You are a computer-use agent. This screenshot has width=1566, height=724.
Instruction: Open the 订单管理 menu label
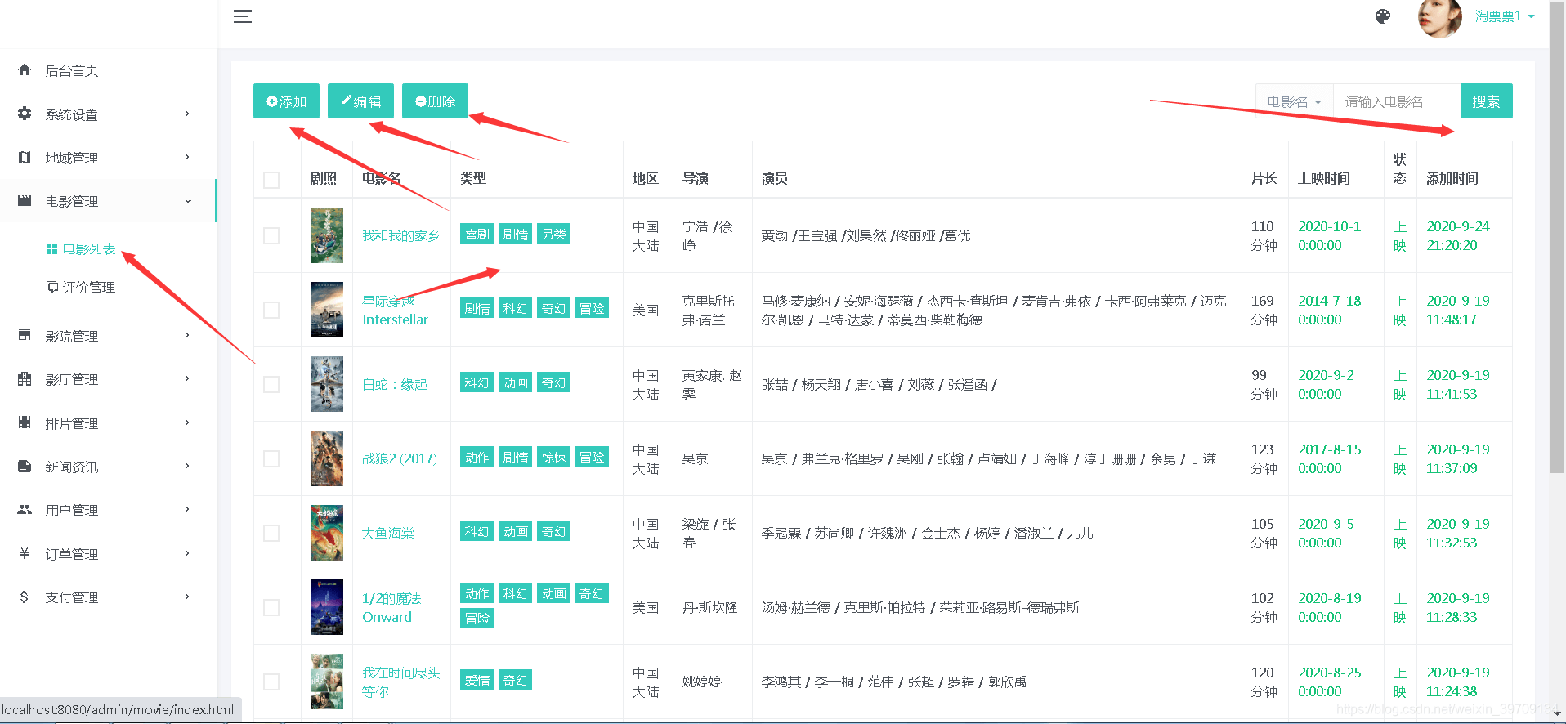72,554
